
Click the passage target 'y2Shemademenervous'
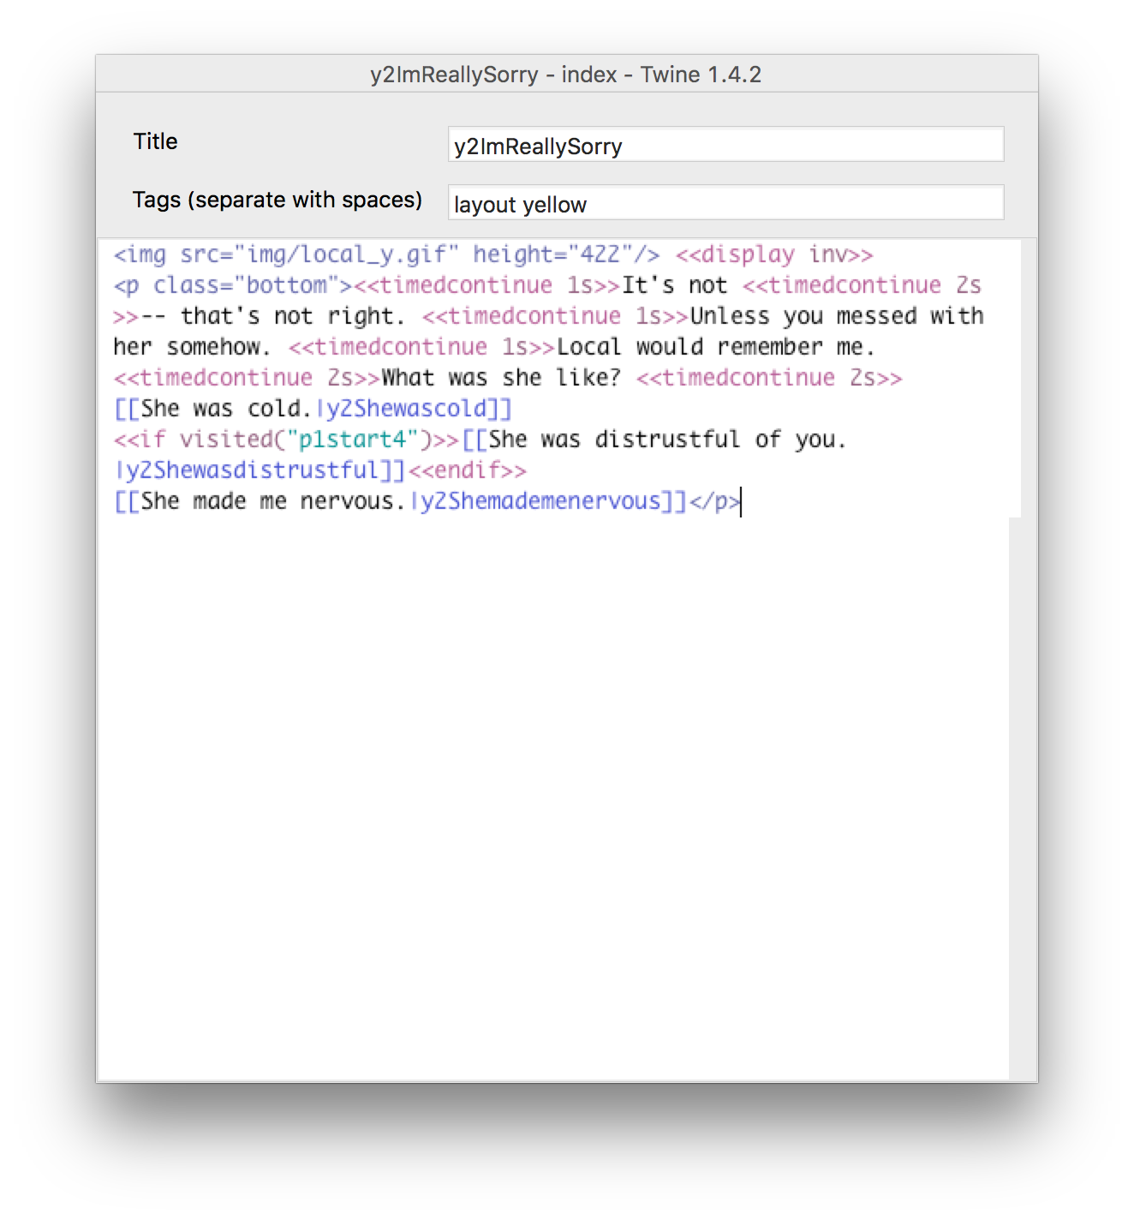pyautogui.click(x=540, y=501)
